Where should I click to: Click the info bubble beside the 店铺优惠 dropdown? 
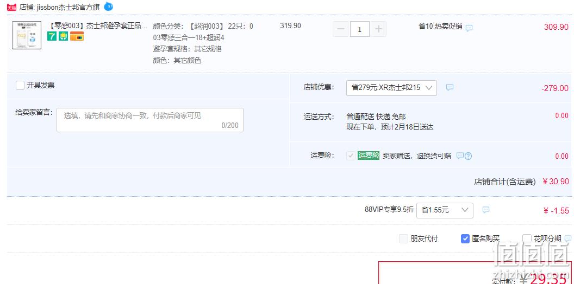click(x=450, y=87)
